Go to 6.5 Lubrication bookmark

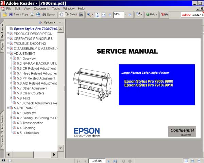[28, 133]
